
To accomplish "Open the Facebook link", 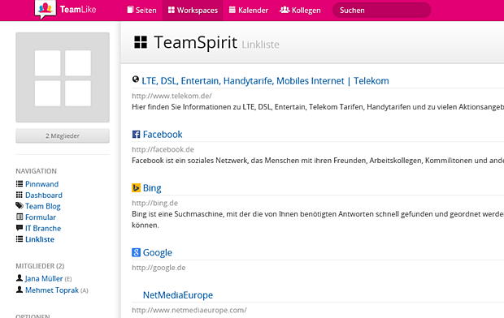I will pyautogui.click(x=163, y=135).
